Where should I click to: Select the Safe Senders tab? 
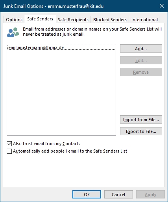(x=40, y=19)
